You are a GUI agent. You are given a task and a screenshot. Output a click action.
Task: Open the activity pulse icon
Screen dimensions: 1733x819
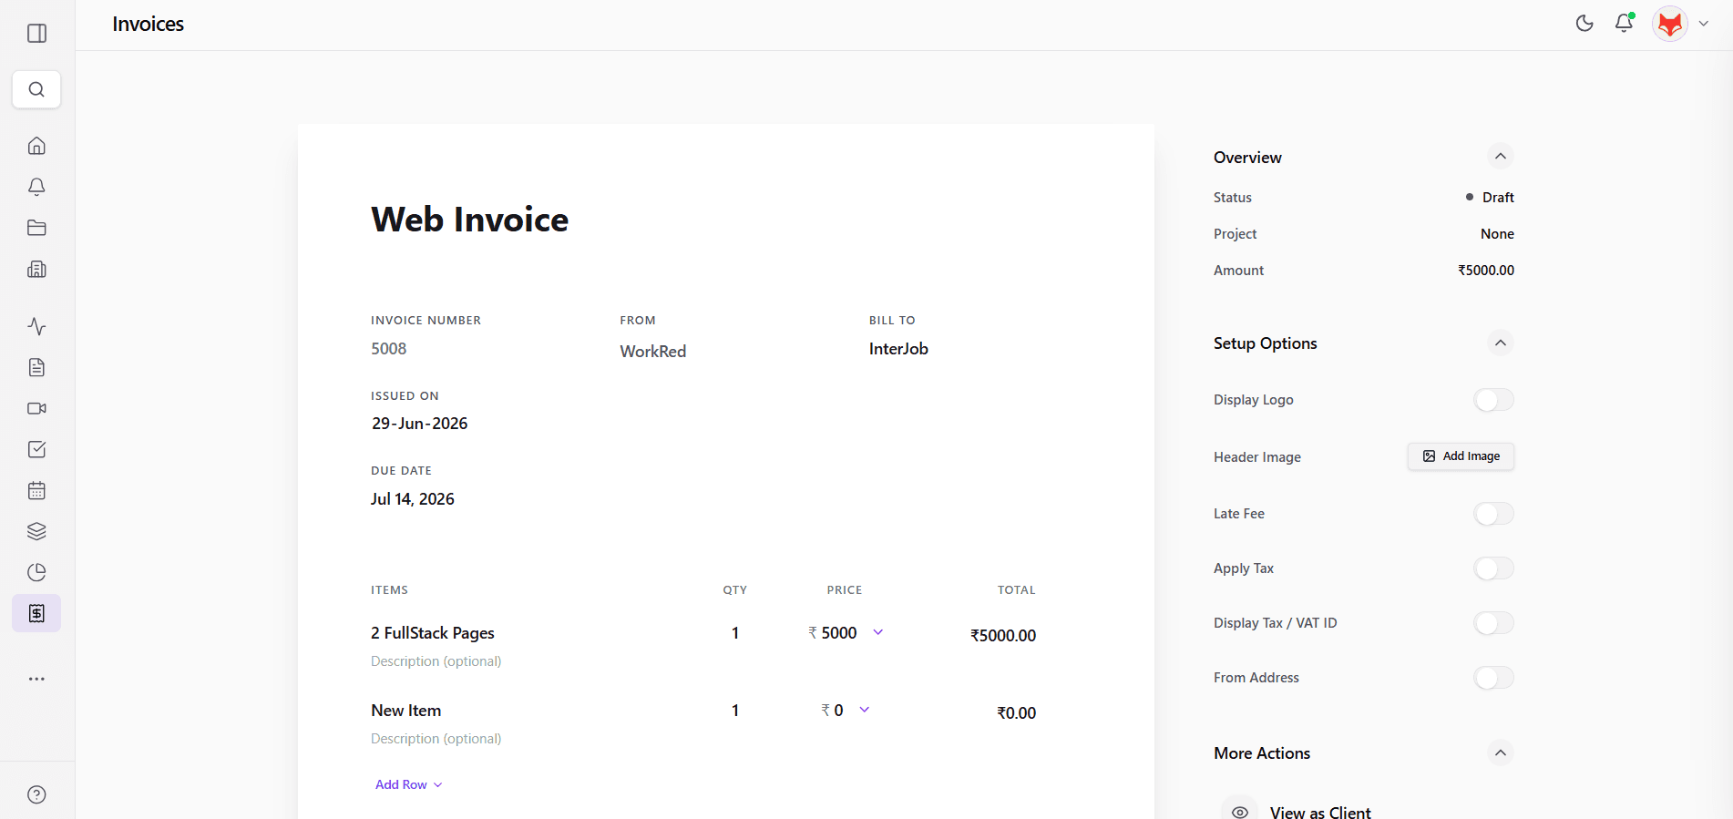point(36,326)
